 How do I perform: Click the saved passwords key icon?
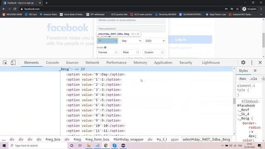click(x=226, y=9)
